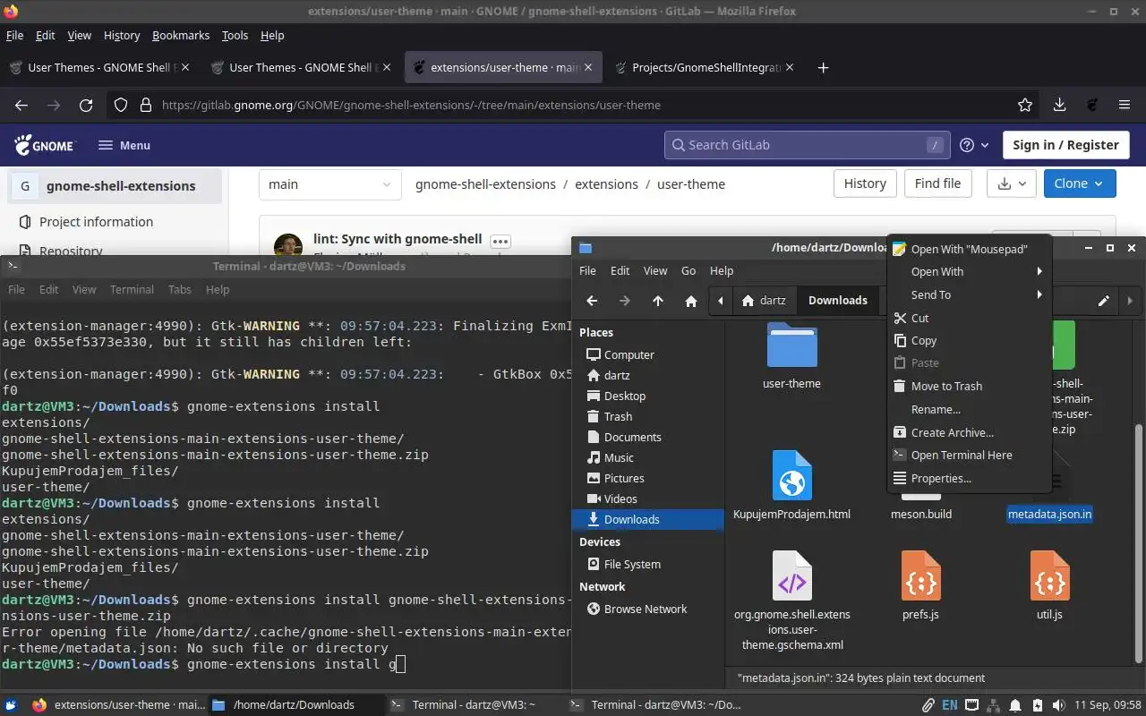Image resolution: width=1146 pixels, height=716 pixels.
Task: Click the Find file button
Action: (937, 183)
